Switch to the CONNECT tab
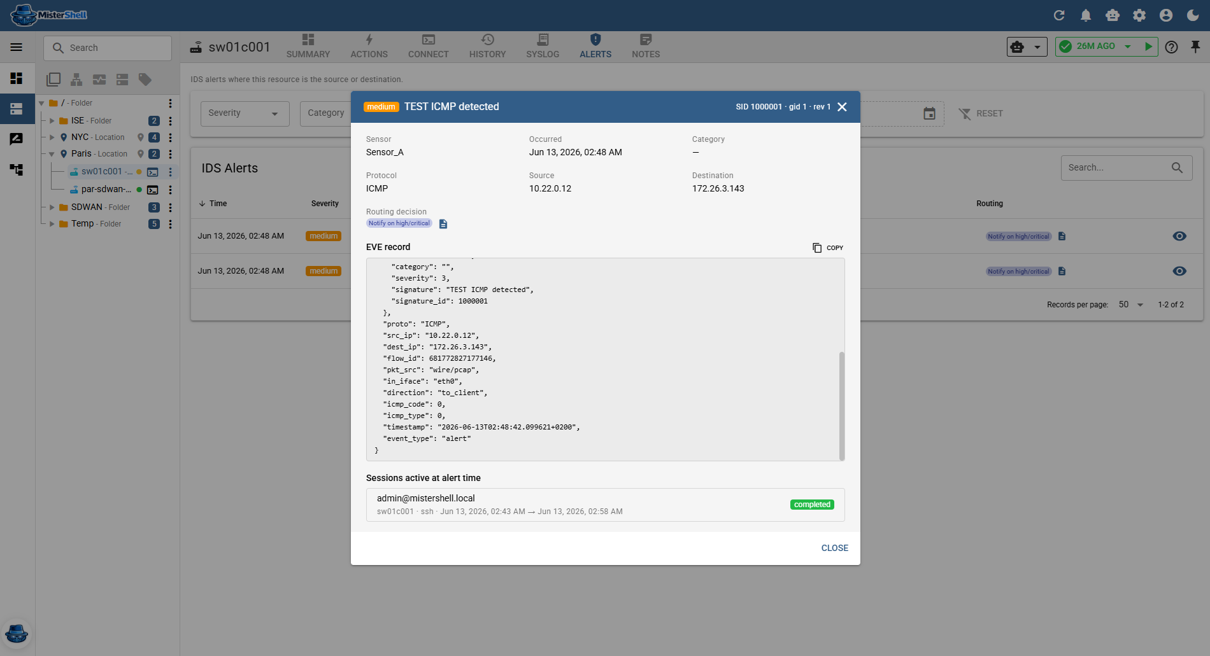This screenshot has width=1210, height=656. [429, 46]
